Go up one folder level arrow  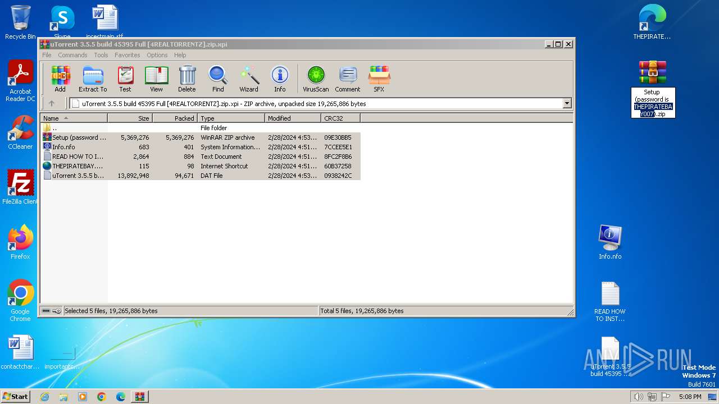point(52,103)
